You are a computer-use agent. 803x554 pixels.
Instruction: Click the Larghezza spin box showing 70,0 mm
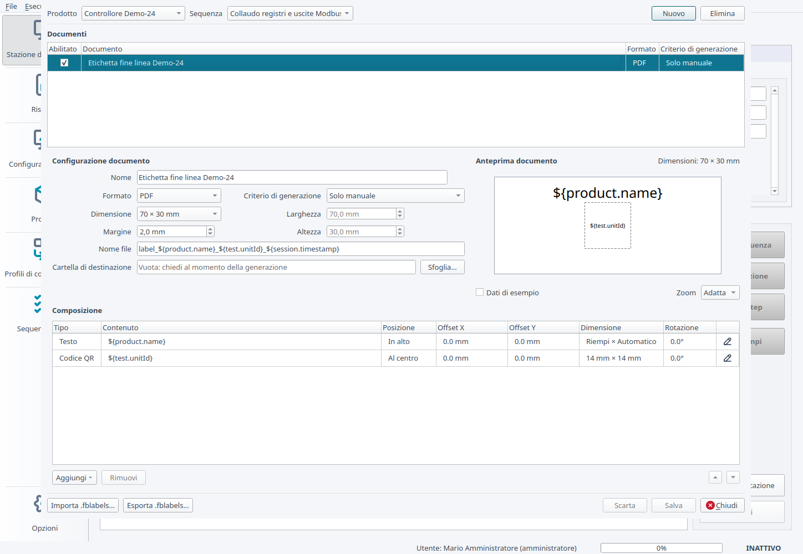365,214
